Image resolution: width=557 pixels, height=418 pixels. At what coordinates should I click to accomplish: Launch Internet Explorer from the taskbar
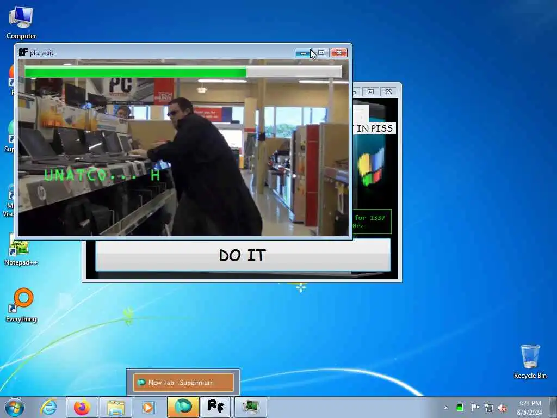pyautogui.click(x=48, y=407)
